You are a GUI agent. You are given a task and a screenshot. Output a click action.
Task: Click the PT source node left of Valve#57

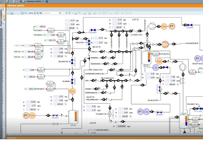tap(26, 115)
